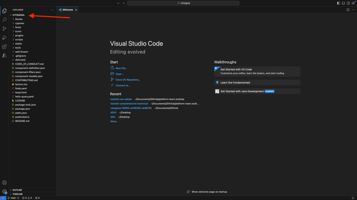Open recent tutorial-one-adobe project
This screenshot has height=200, width=357.
[x=121, y=99]
